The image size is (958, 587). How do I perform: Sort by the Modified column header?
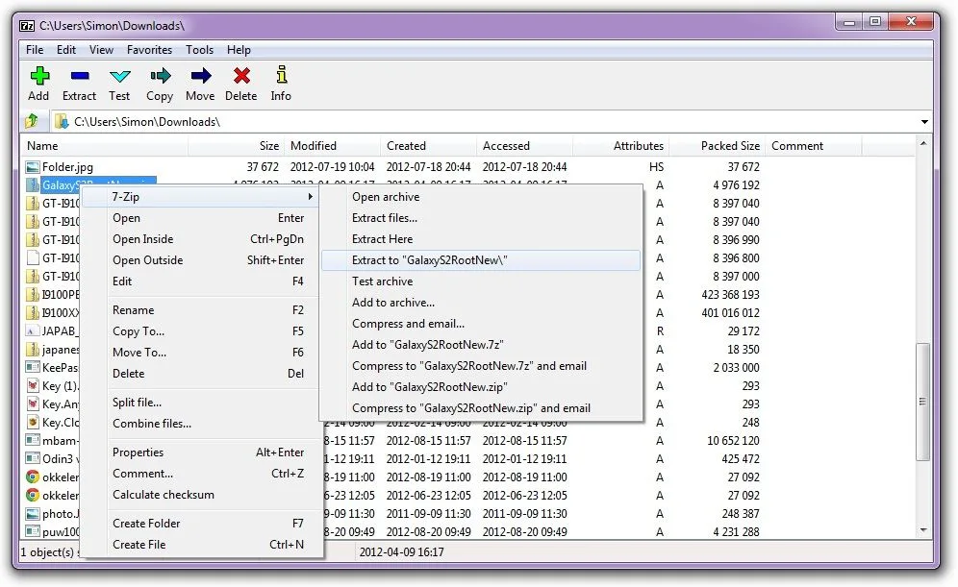pyautogui.click(x=333, y=146)
